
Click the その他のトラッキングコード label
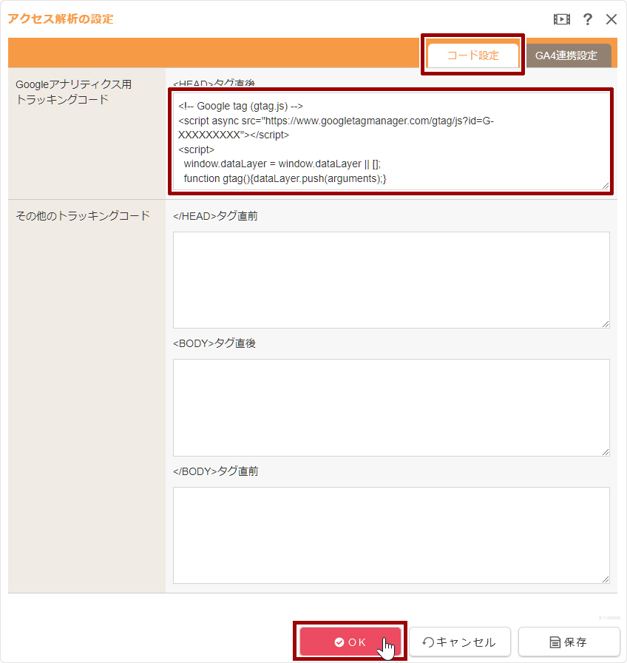pyautogui.click(x=83, y=215)
